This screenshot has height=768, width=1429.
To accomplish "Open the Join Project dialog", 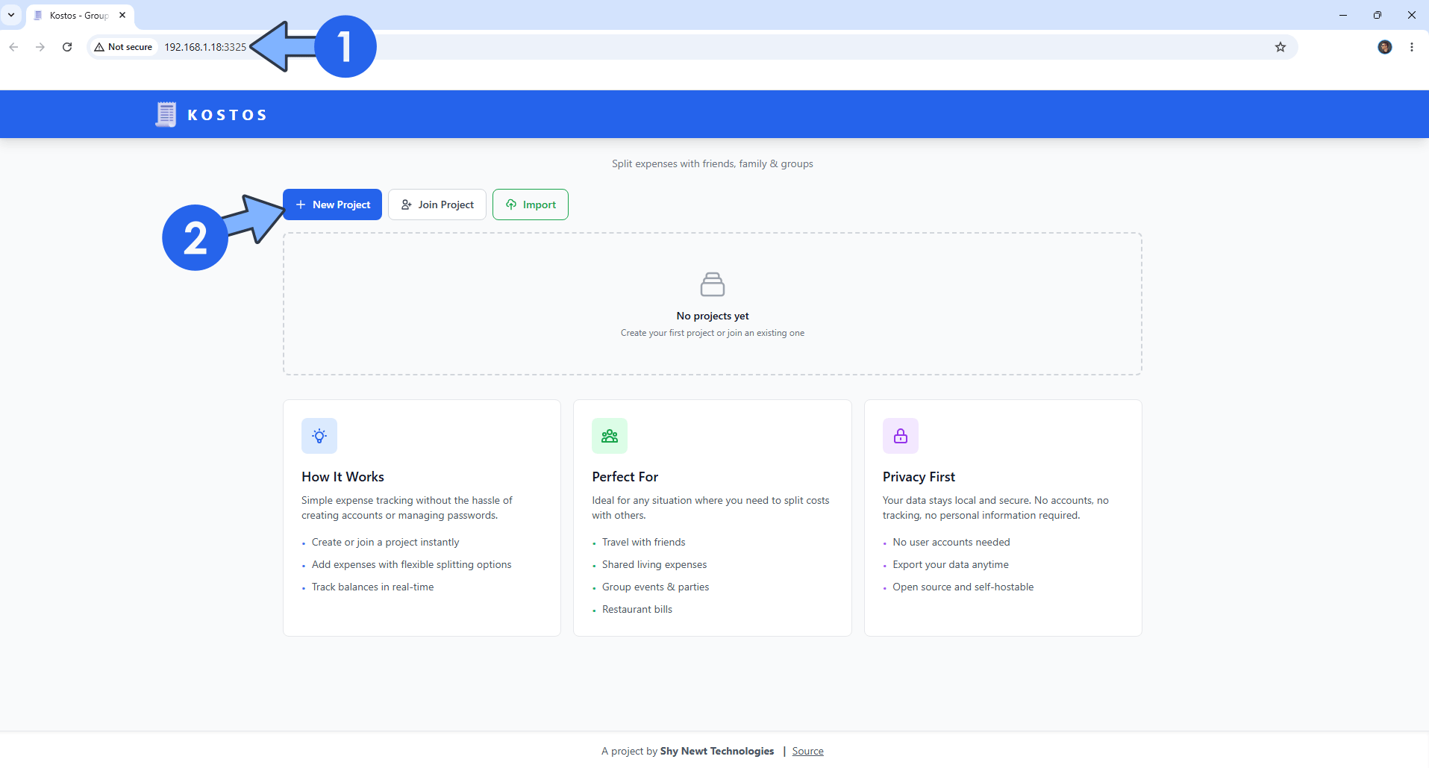I will (437, 205).
